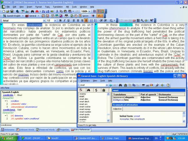The image size is (188, 141).
Task: Toggle underline formatting
Action: coord(68,20)
